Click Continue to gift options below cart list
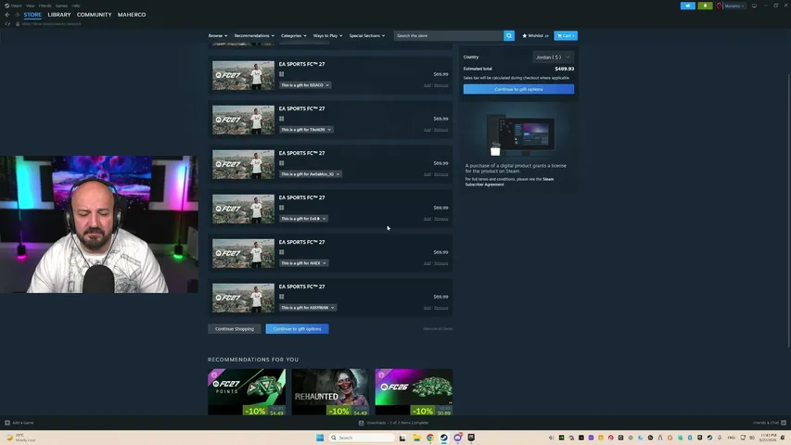The image size is (791, 445). 297,329
